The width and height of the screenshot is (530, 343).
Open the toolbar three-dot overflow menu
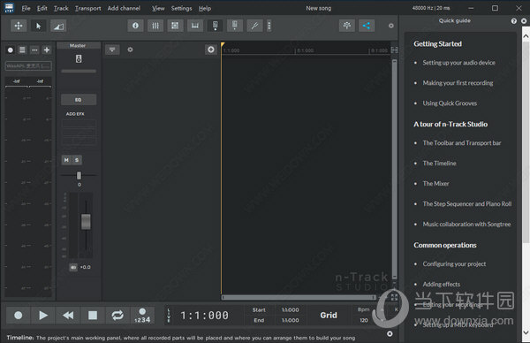[269, 26]
